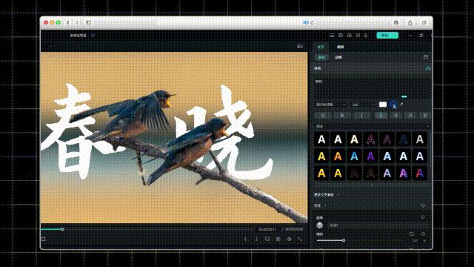Align text left
This screenshot has width=474, height=267.
(x=381, y=116)
